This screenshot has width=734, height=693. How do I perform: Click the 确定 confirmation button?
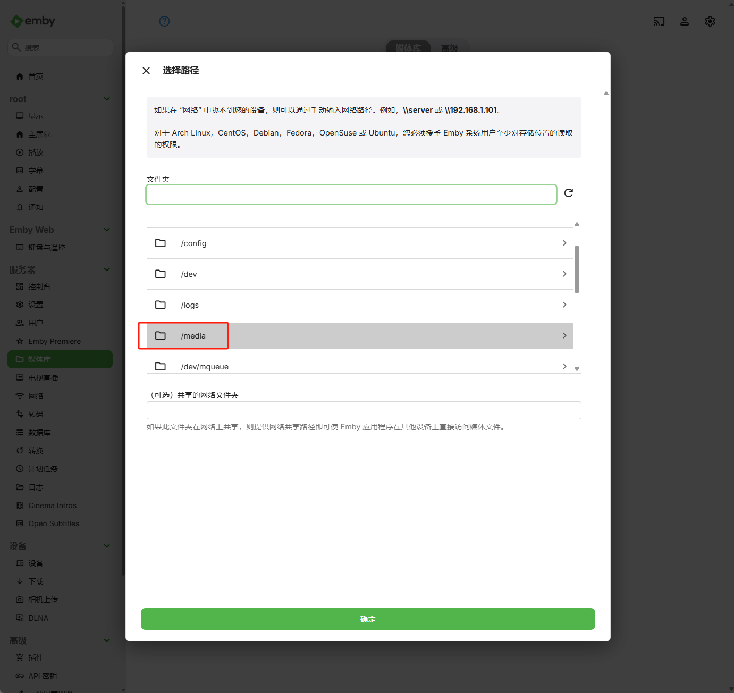tap(367, 619)
